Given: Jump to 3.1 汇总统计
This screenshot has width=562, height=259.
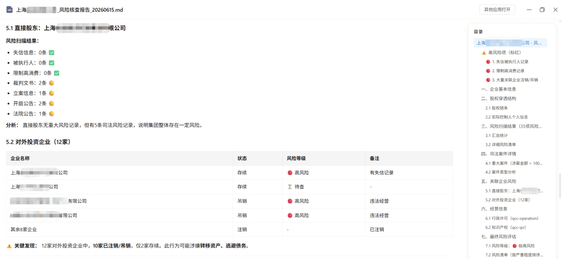Looking at the screenshot, I should pyautogui.click(x=496, y=135).
